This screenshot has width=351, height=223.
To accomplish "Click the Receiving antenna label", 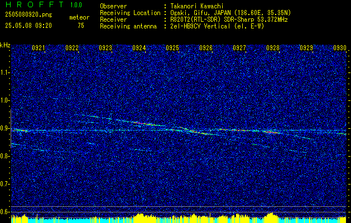I will (x=128, y=26).
